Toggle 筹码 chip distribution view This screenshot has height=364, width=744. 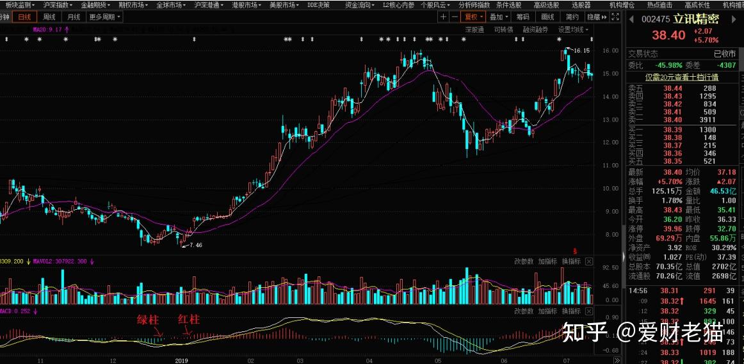(x=523, y=17)
